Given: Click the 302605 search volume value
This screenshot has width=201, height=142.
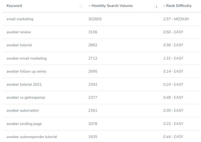Looking at the screenshot, I should [95, 19].
